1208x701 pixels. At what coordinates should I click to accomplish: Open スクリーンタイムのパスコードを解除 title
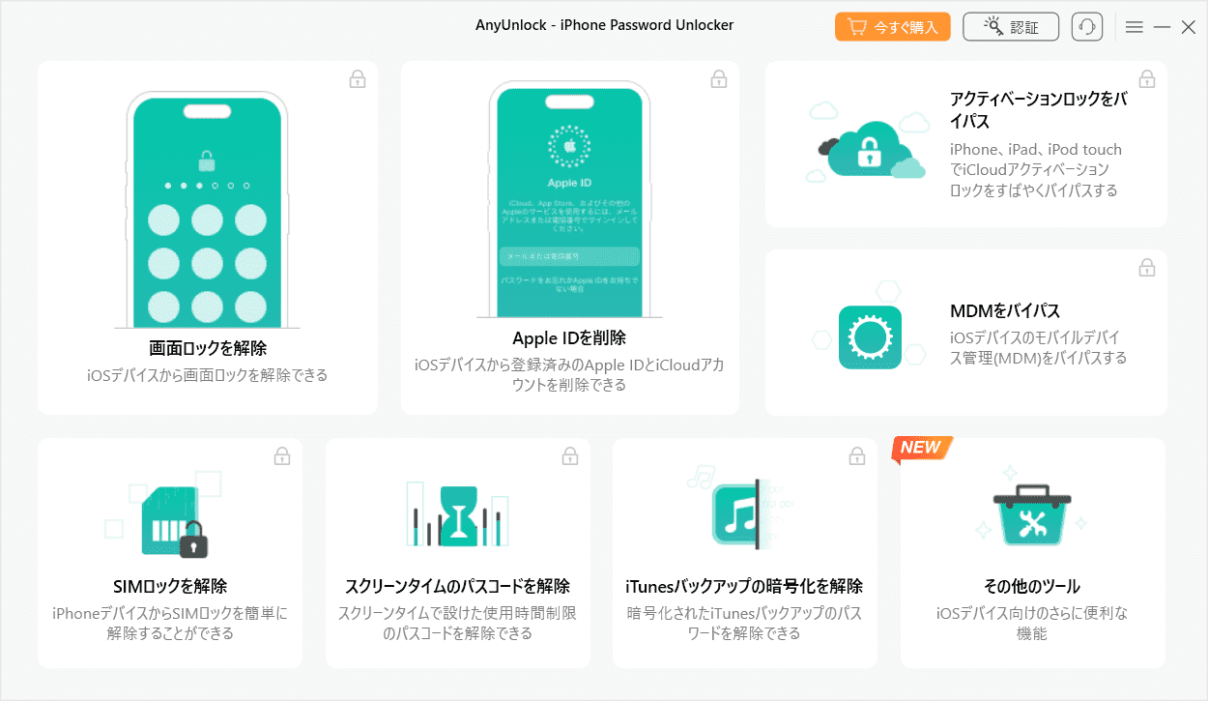tap(457, 586)
